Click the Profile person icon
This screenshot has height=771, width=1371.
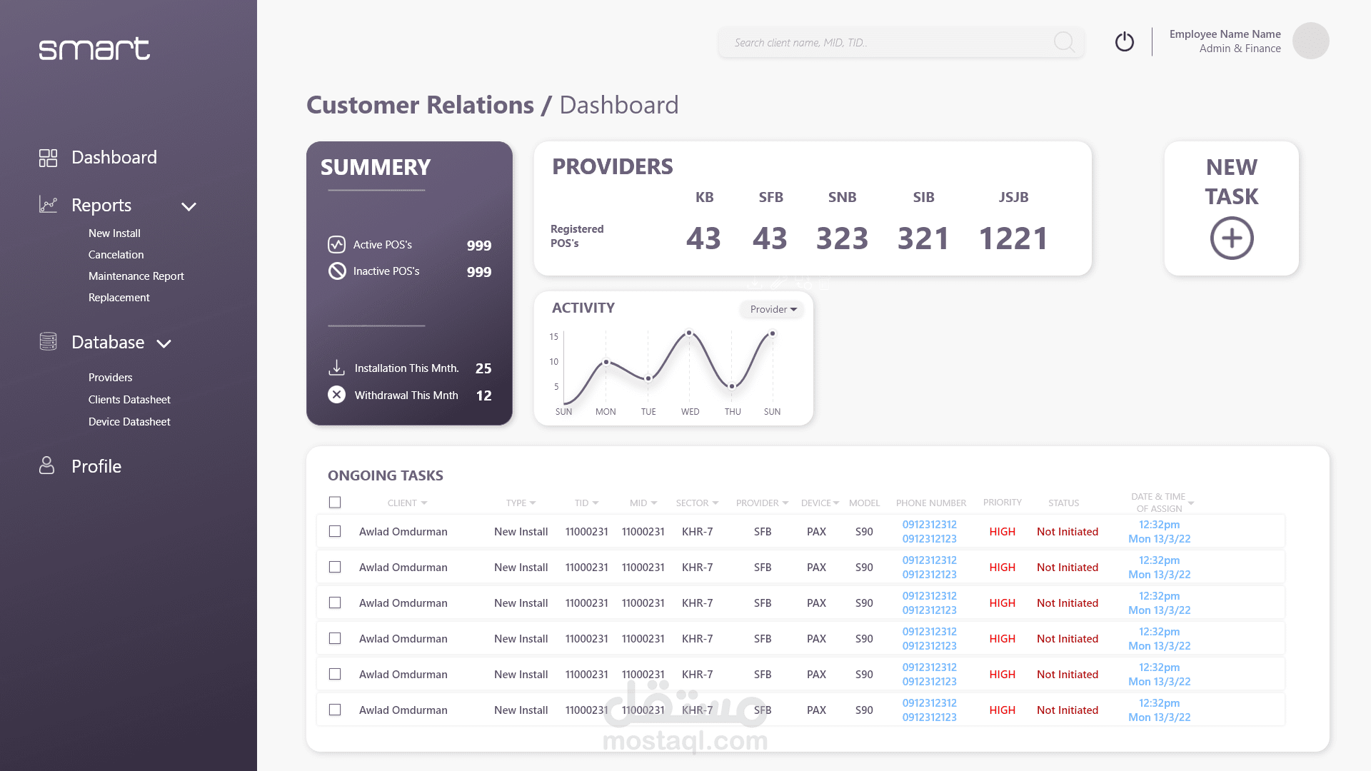[x=47, y=465]
